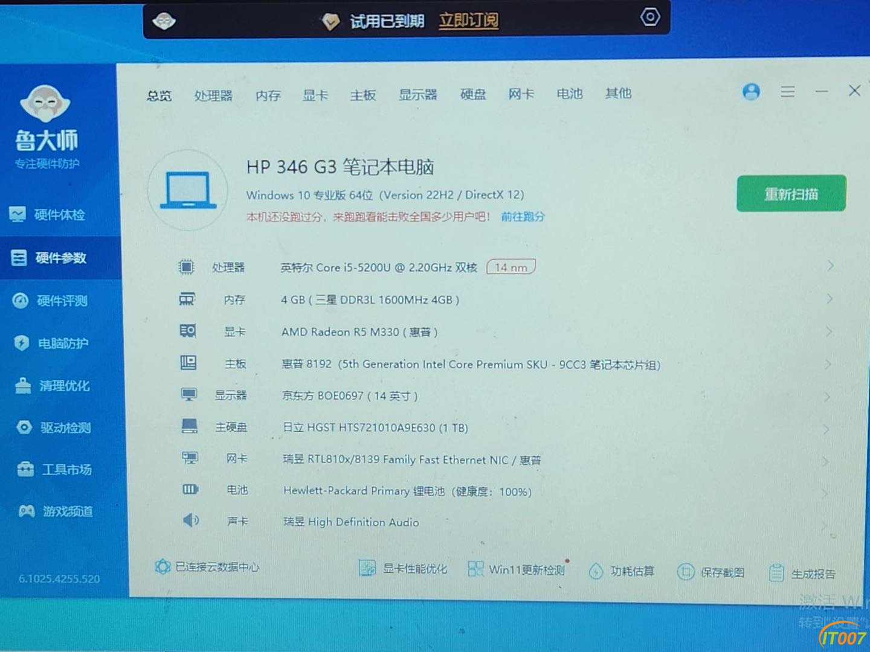Open Win11更新检测 tool

coord(517,569)
